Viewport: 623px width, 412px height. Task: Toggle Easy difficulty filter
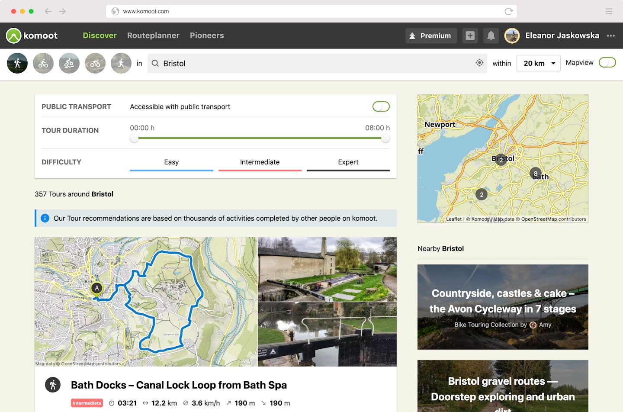click(171, 164)
